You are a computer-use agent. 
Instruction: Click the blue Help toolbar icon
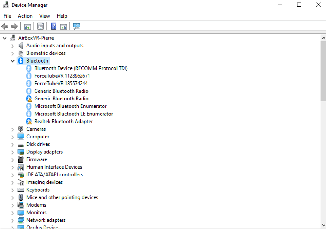click(x=54, y=26)
